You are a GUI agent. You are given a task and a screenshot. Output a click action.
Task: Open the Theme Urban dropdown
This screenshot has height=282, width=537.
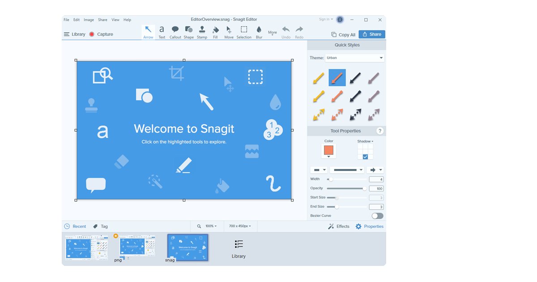pos(354,58)
